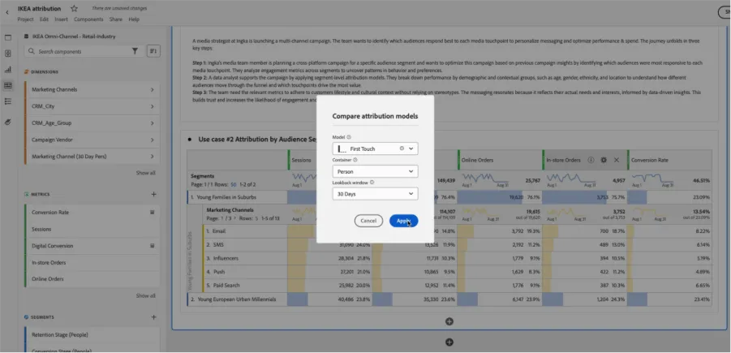This screenshot has height=353, width=731.
Task: Click the rows count 50 link under Segments
Action: coord(233,184)
